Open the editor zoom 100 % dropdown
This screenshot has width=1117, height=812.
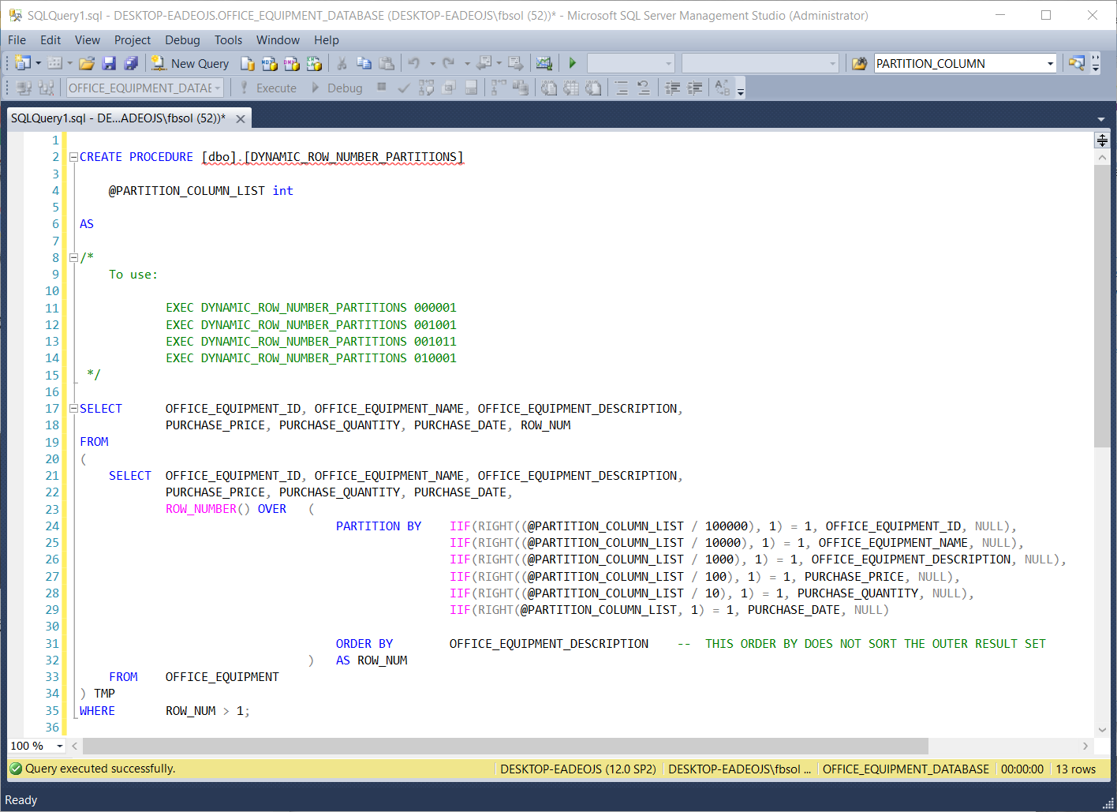(59, 746)
